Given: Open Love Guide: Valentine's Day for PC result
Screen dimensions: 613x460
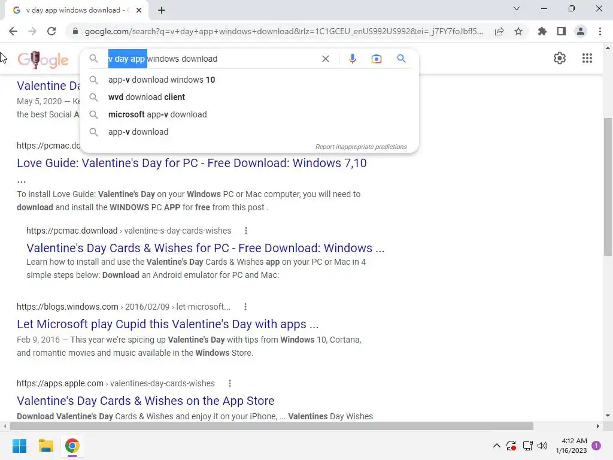Looking at the screenshot, I should coord(192,163).
